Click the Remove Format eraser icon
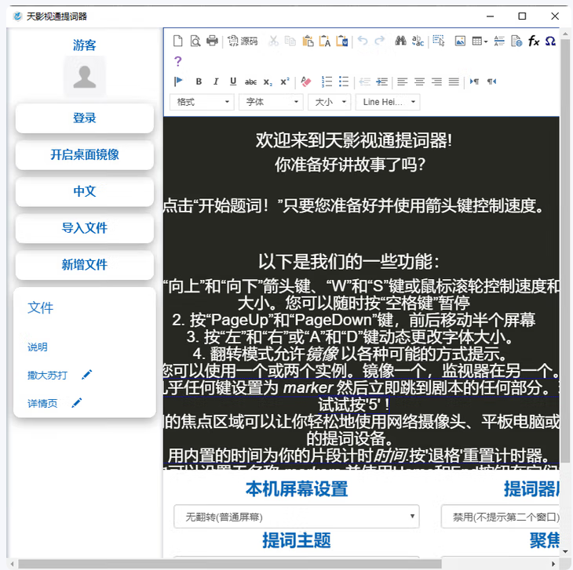The image size is (573, 570). point(306,82)
